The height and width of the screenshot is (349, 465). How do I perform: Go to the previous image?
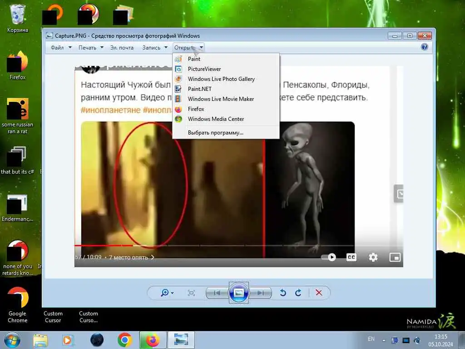pos(217,293)
